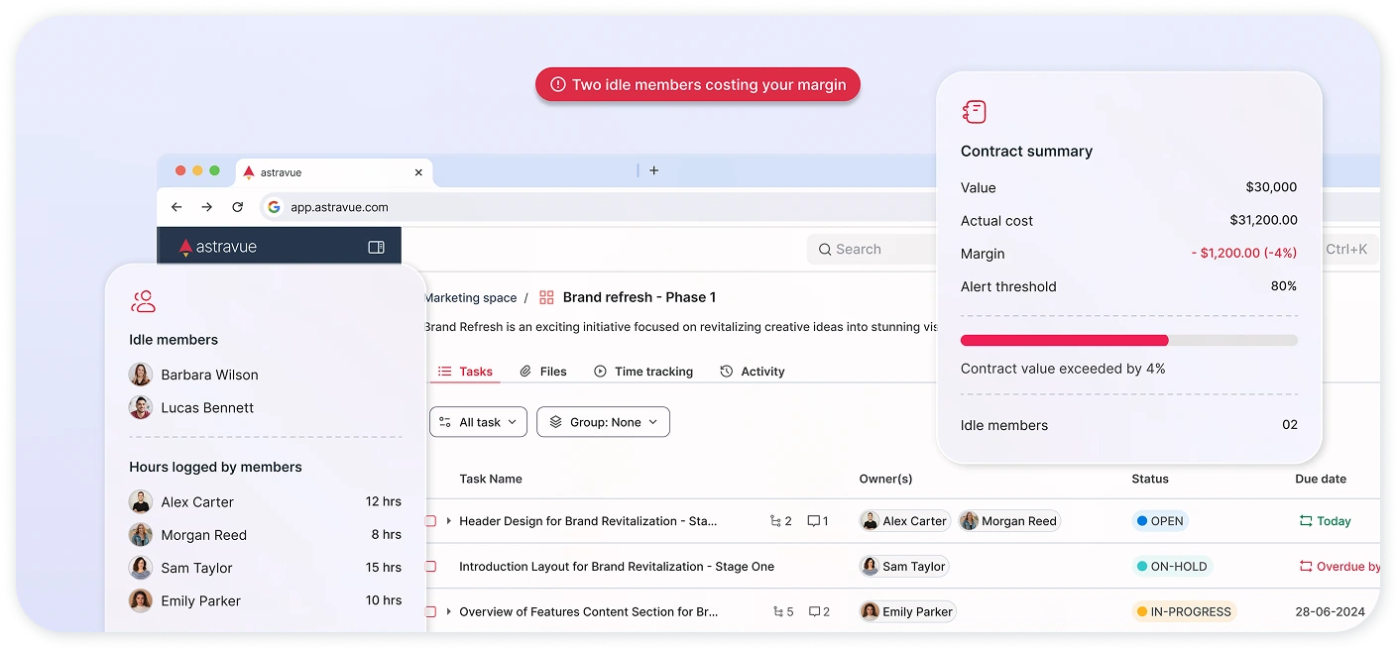Screen dimensions: 1396x648
Task: Open the All task filter dropdown
Action: point(477,422)
